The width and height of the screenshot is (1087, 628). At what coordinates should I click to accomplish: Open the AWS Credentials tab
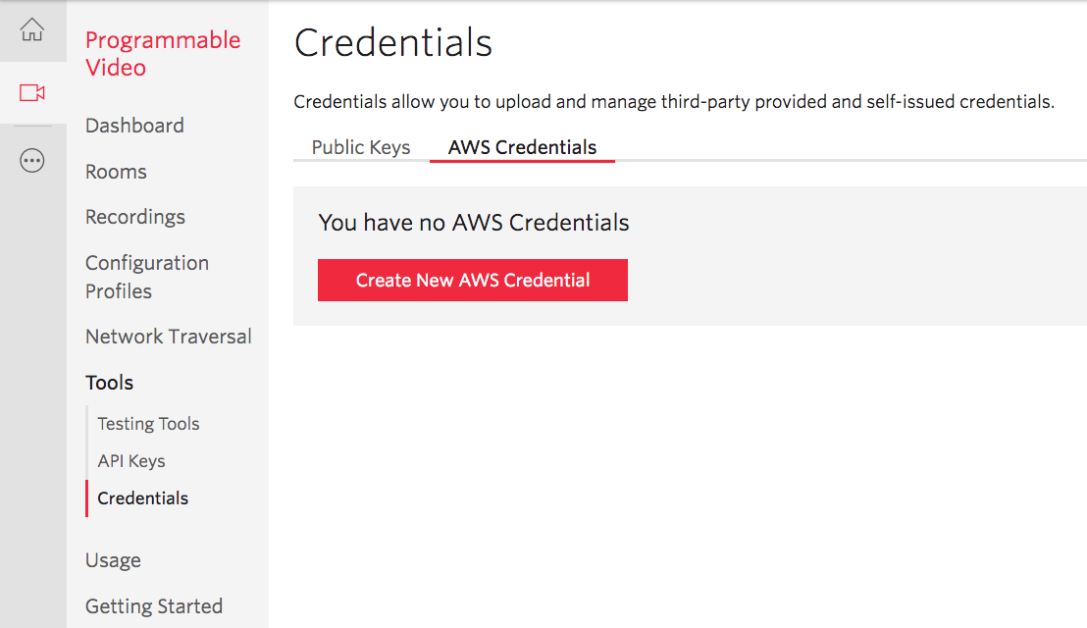click(x=521, y=147)
